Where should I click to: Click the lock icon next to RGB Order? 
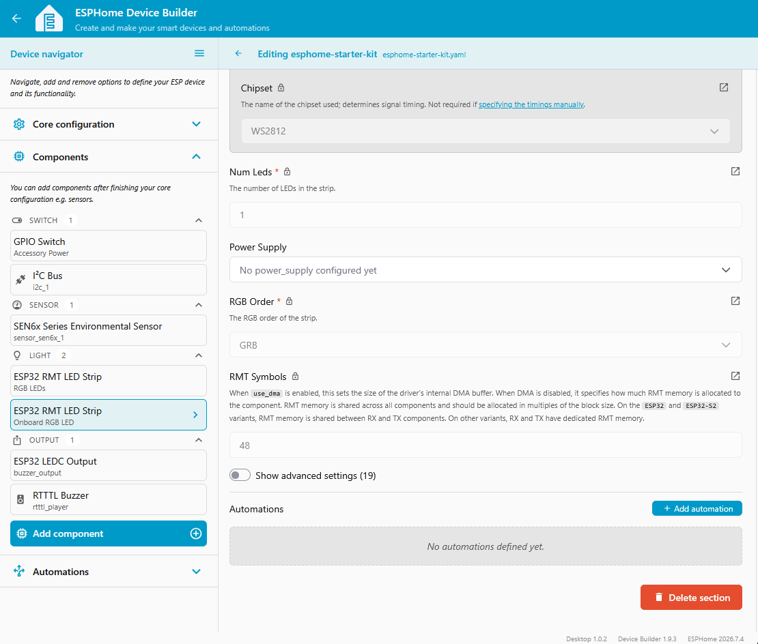289,301
